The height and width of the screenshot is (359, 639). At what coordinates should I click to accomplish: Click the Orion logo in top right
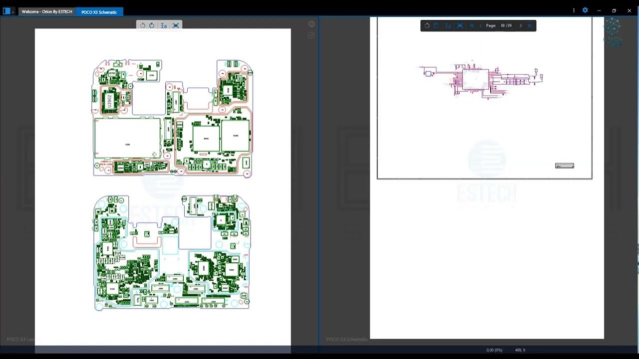[x=613, y=32]
